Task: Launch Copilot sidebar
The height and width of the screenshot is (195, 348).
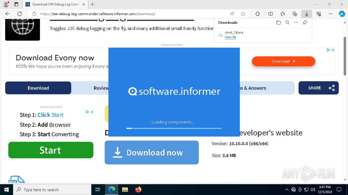Action: [x=342, y=14]
